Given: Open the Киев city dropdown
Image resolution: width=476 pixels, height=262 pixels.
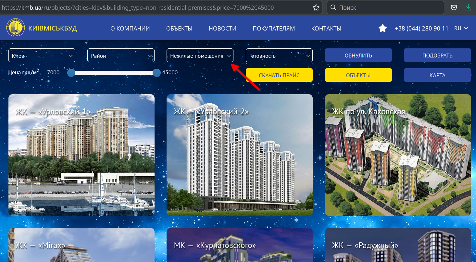Looking at the screenshot, I should click(42, 56).
